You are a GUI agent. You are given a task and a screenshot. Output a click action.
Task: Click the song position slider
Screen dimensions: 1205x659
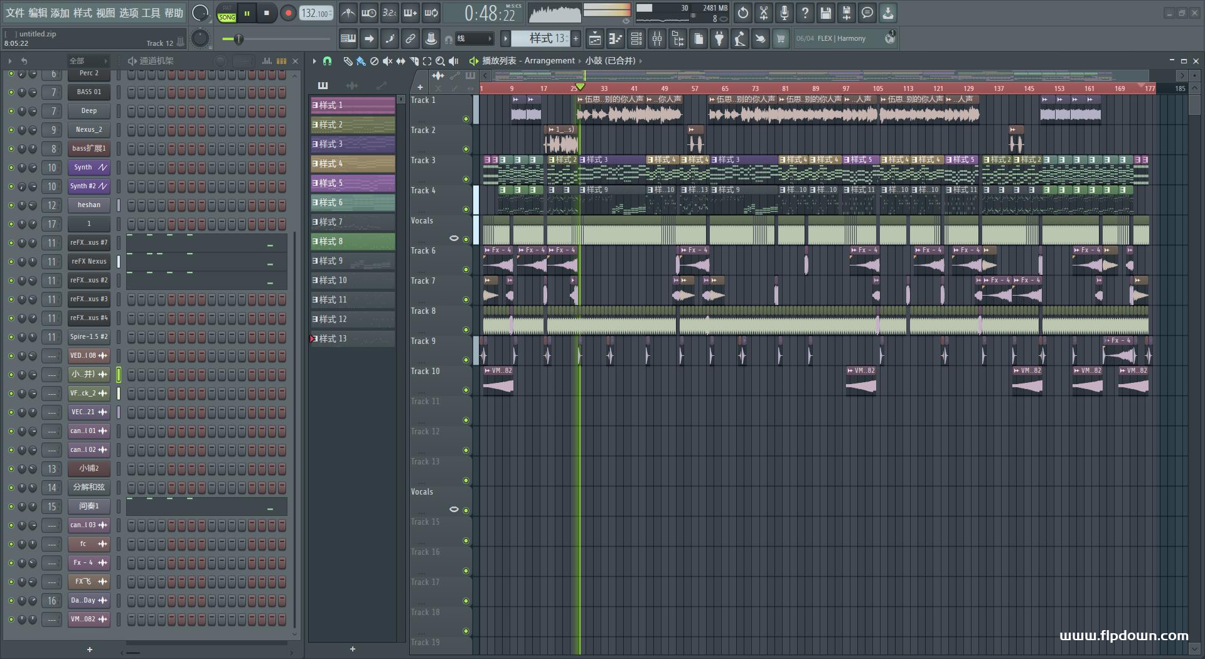click(276, 39)
